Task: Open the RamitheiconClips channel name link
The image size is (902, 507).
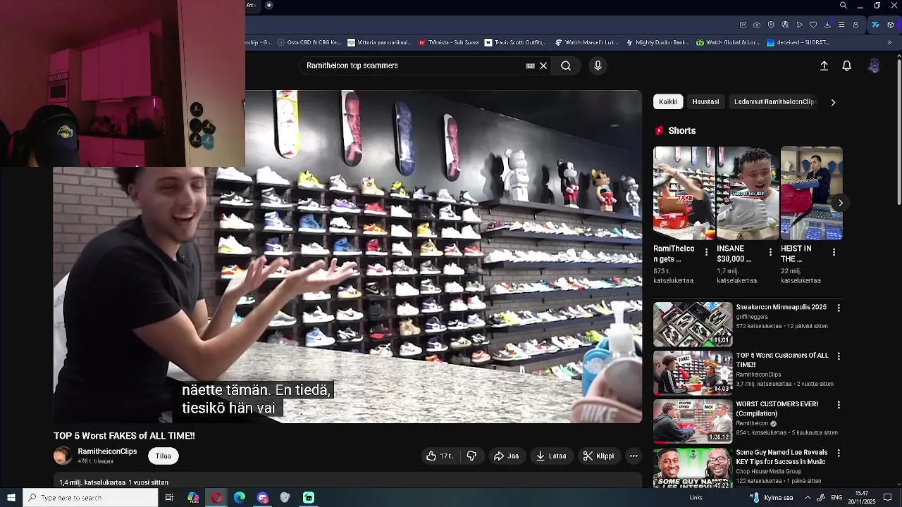Action: click(x=107, y=451)
